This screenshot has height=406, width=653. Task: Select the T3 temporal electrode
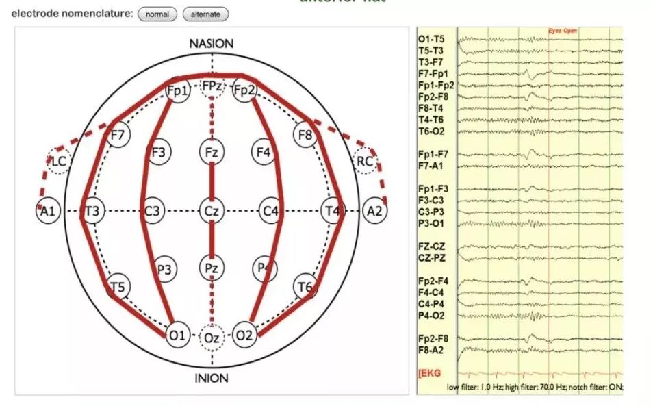pyautogui.click(x=92, y=211)
